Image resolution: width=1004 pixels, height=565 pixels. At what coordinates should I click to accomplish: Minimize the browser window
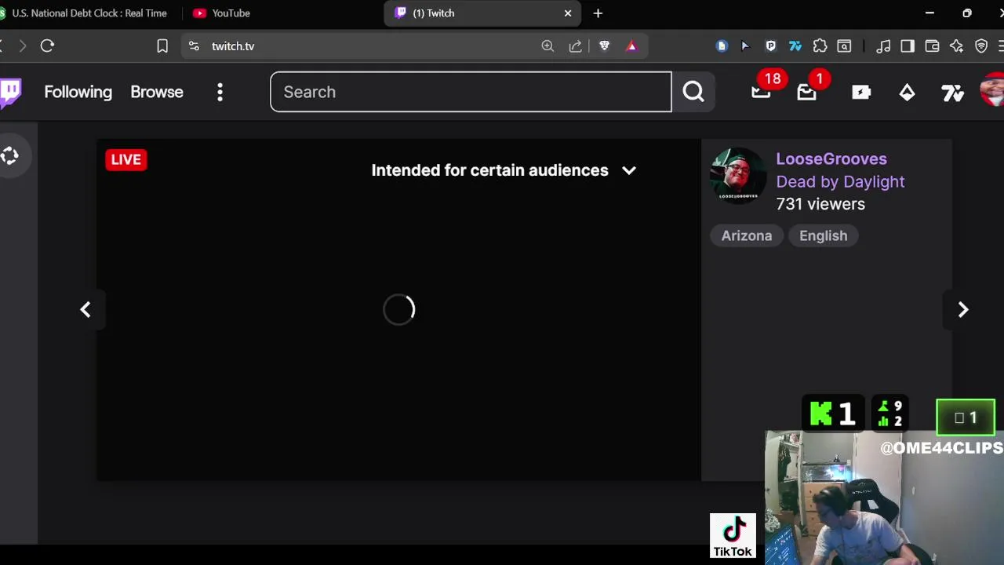(x=929, y=13)
